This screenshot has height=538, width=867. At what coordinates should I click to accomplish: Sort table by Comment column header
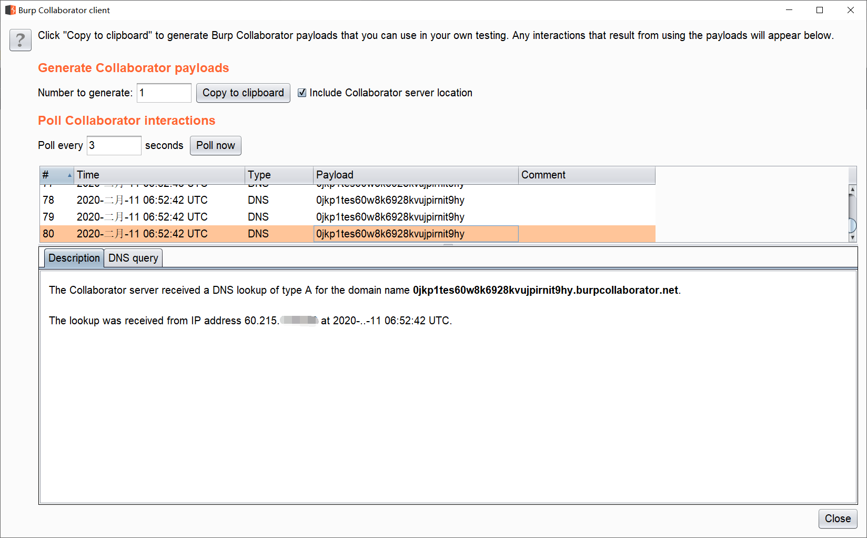click(587, 175)
